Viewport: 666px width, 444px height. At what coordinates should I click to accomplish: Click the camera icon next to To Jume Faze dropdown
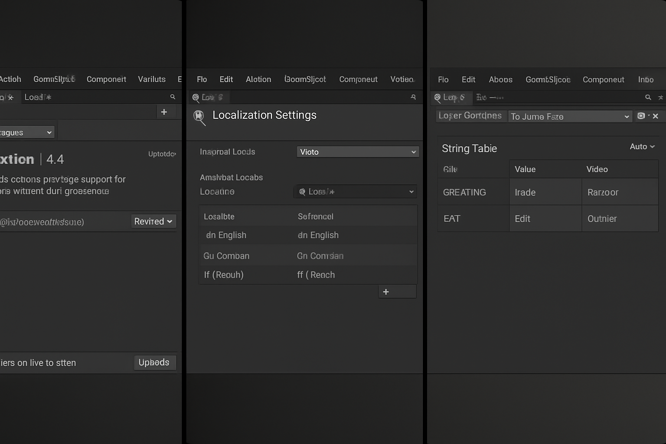tap(641, 116)
